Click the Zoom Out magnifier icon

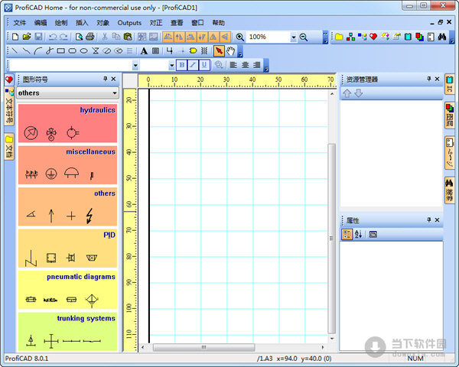(x=304, y=37)
